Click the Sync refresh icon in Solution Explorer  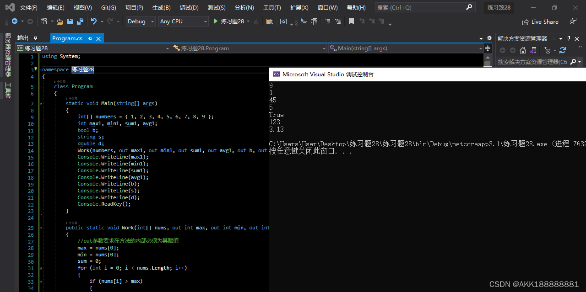tap(563, 50)
